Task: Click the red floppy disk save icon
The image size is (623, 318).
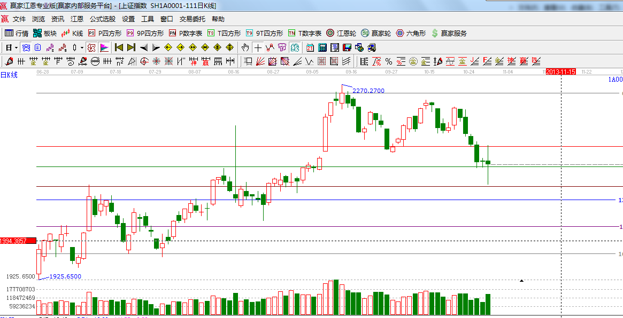Action: tap(347, 47)
